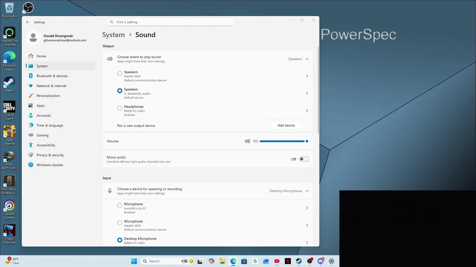The height and width of the screenshot is (267, 476).
Task: Open properties chevron for Realtek Audio Speakers
Action: coord(307,93)
